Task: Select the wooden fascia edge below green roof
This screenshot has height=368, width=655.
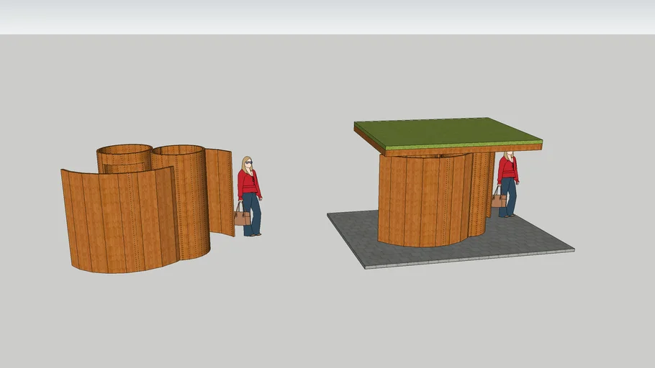Action: point(461,150)
